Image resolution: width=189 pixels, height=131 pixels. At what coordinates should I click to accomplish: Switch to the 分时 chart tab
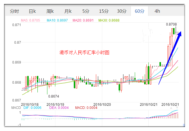[14, 11]
